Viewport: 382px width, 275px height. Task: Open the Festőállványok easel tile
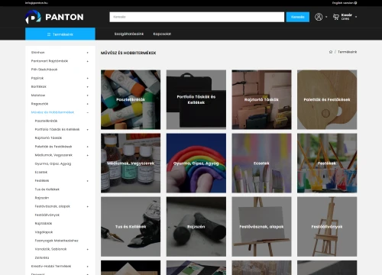327,227
